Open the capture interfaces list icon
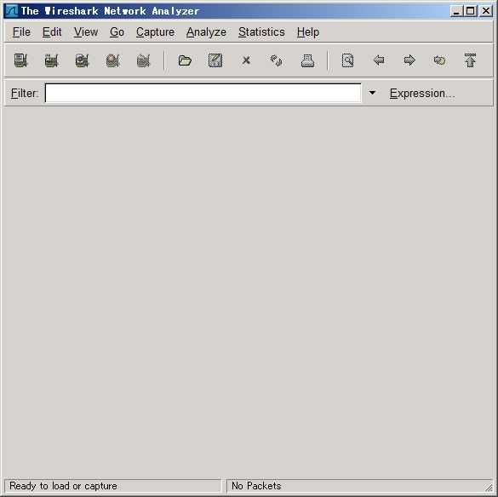 (21, 60)
